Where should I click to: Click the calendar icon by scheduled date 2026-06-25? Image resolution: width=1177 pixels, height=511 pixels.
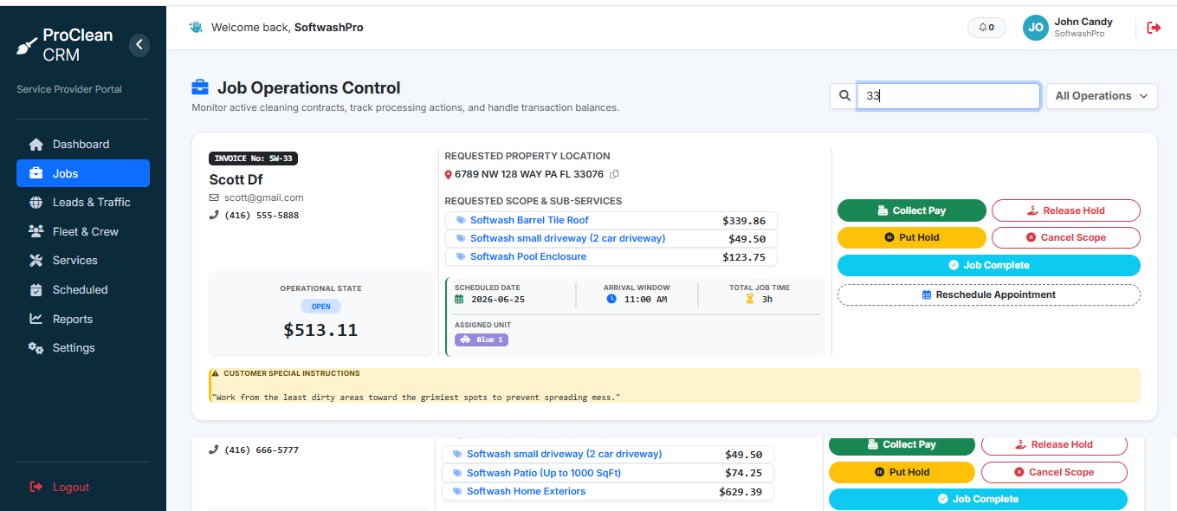[460, 300]
